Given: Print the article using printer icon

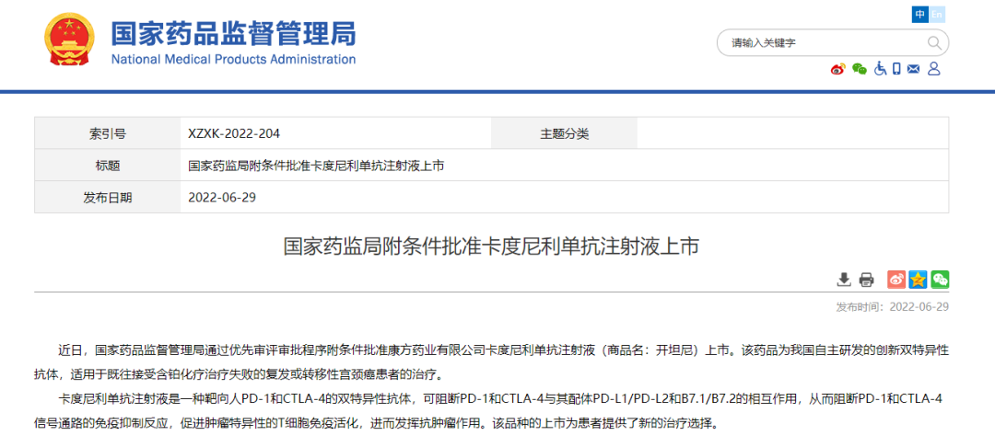Looking at the screenshot, I should click(x=866, y=280).
